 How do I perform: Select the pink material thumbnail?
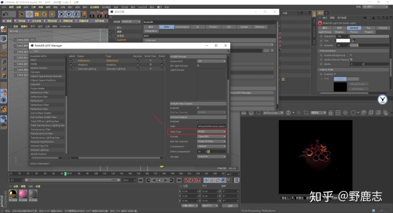(x=23, y=194)
